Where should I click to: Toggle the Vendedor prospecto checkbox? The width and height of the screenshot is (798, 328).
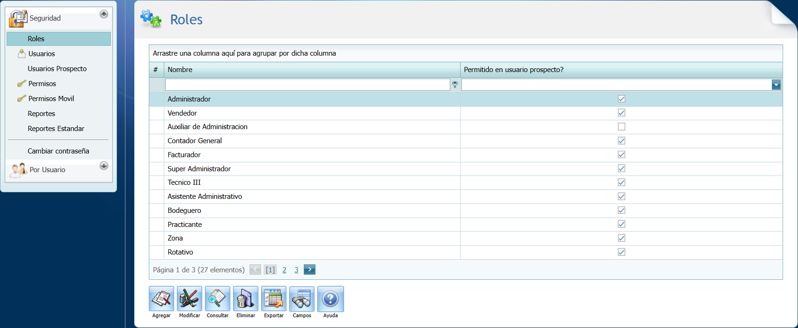click(x=621, y=113)
